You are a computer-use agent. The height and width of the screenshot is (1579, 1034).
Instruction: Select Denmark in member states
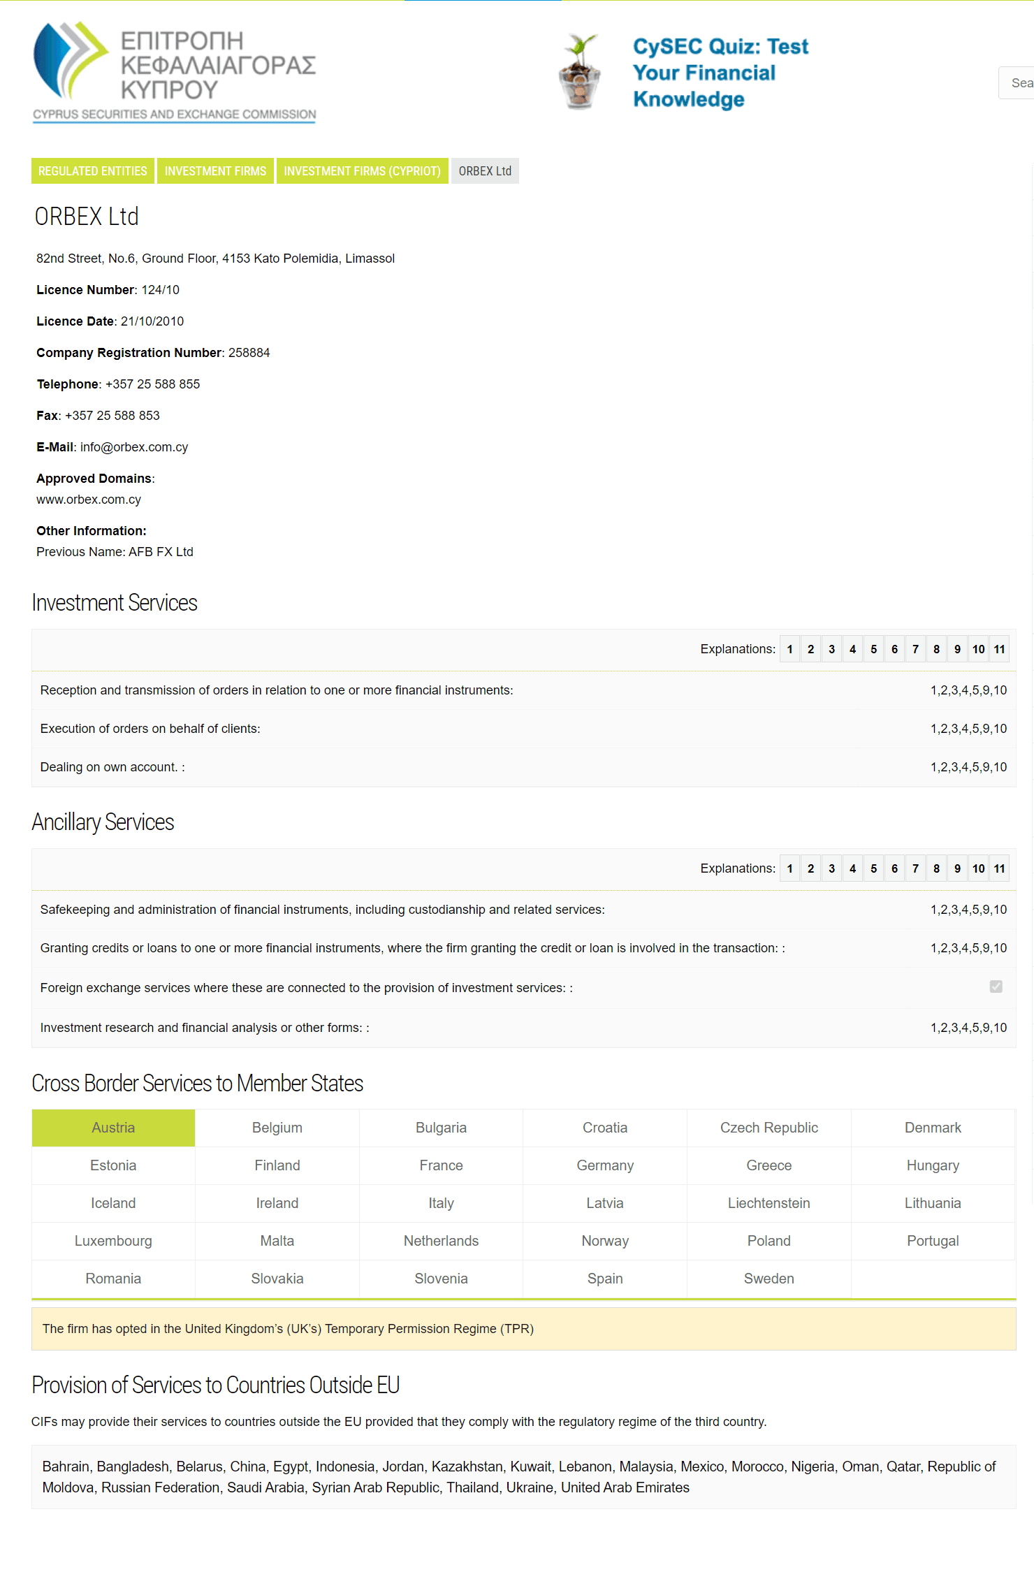[x=933, y=1128]
